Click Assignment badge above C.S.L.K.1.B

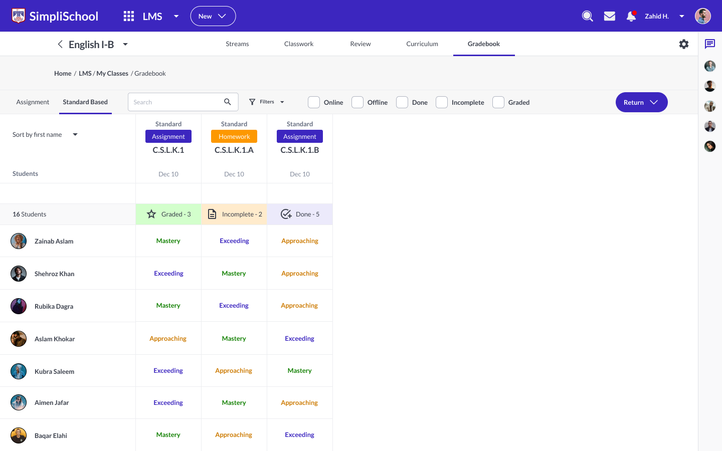coord(300,136)
